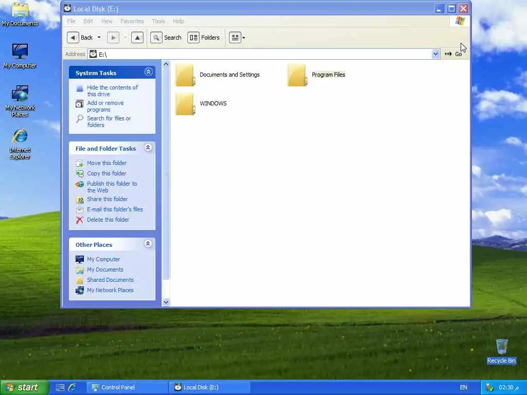The width and height of the screenshot is (527, 395).
Task: Click the task pane scroll up arrow
Action: 166,64
